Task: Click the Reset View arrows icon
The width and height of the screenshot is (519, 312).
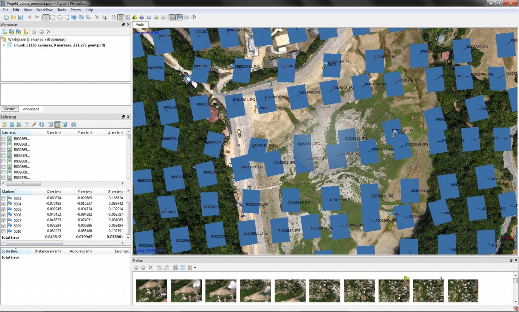Action: click(x=194, y=17)
